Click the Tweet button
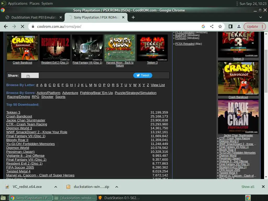 (143, 75)
